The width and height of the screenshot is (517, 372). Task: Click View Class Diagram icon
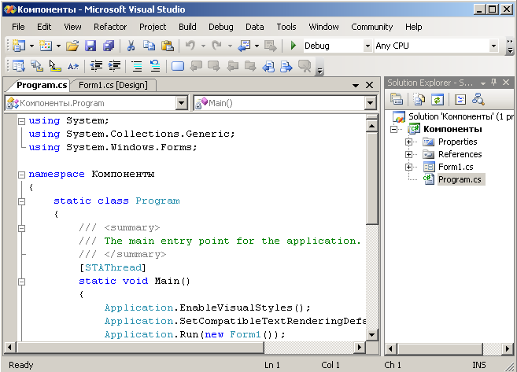(478, 99)
